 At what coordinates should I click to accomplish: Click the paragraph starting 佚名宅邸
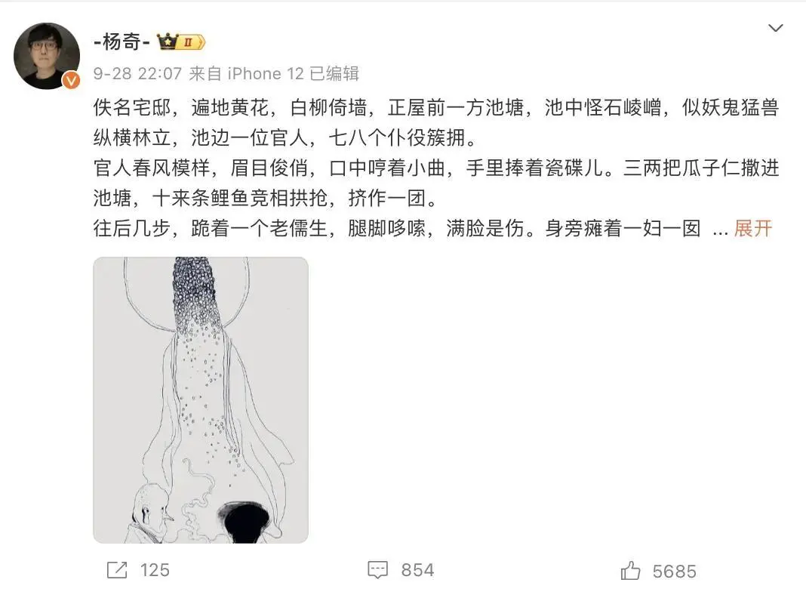point(436,122)
